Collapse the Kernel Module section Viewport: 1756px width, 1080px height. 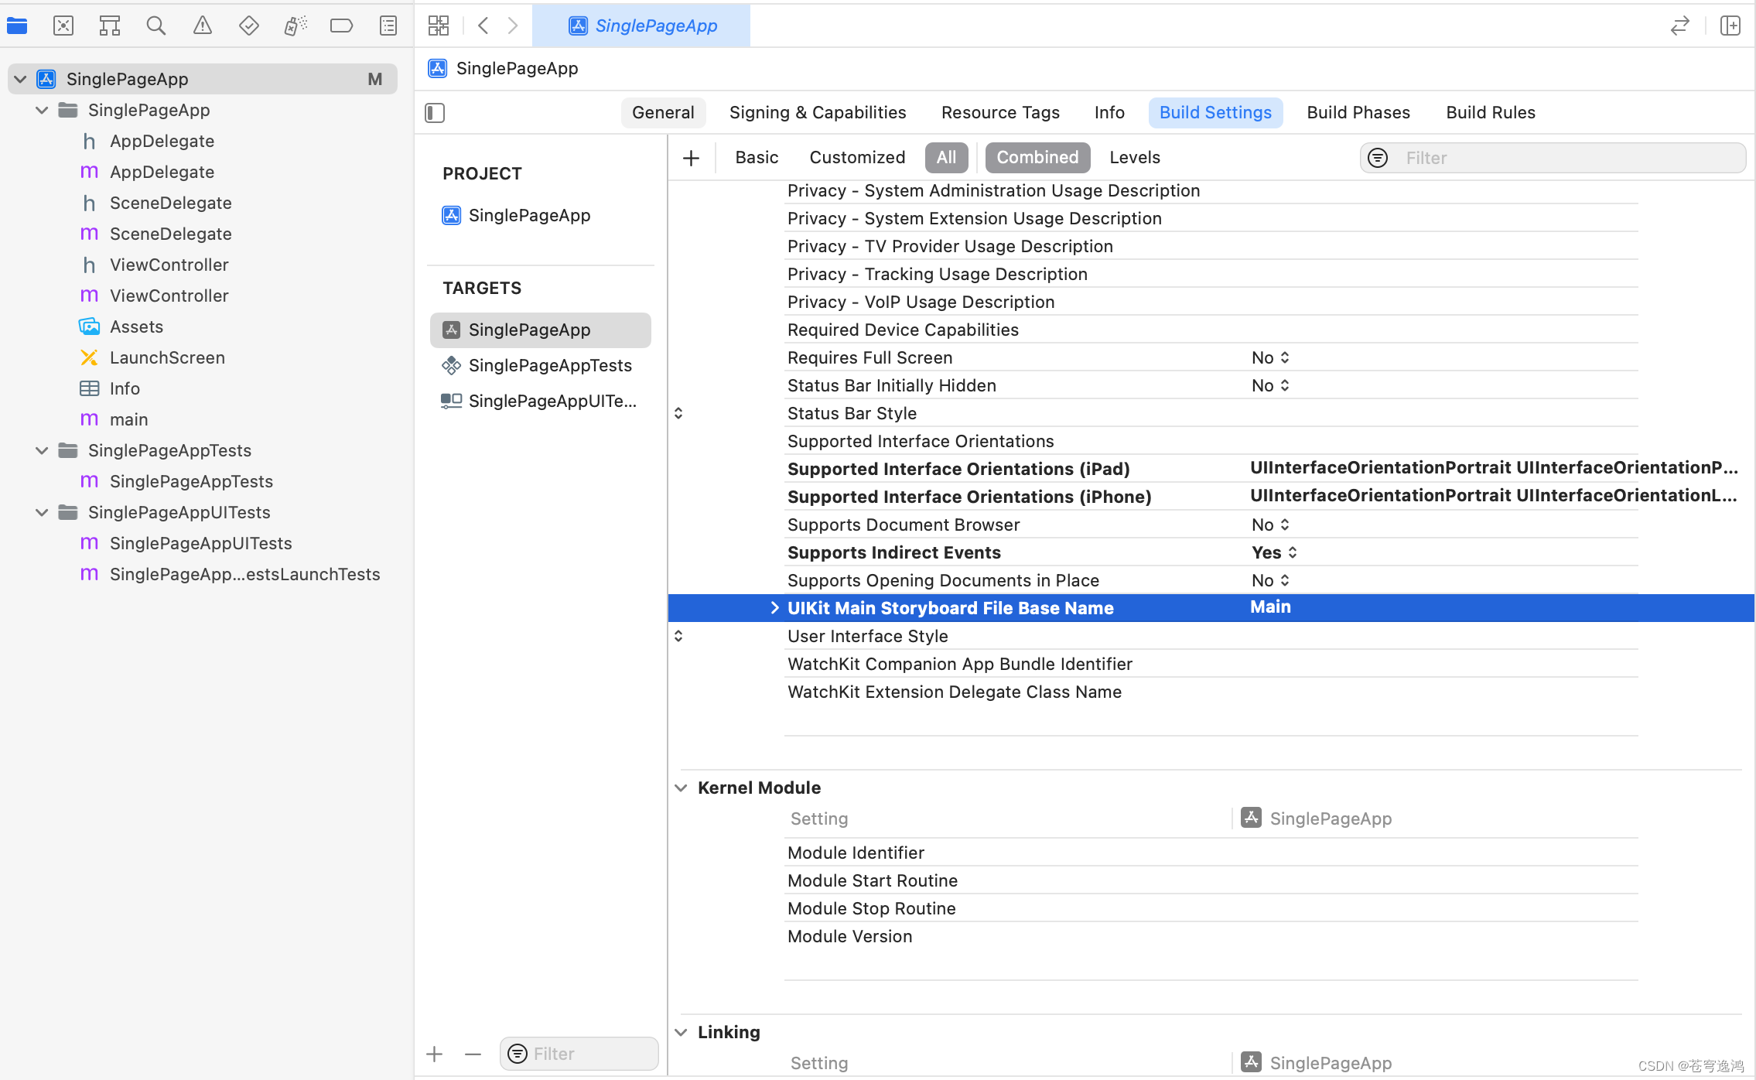click(x=681, y=788)
